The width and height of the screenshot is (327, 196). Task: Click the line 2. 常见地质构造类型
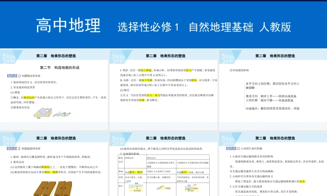(23, 87)
